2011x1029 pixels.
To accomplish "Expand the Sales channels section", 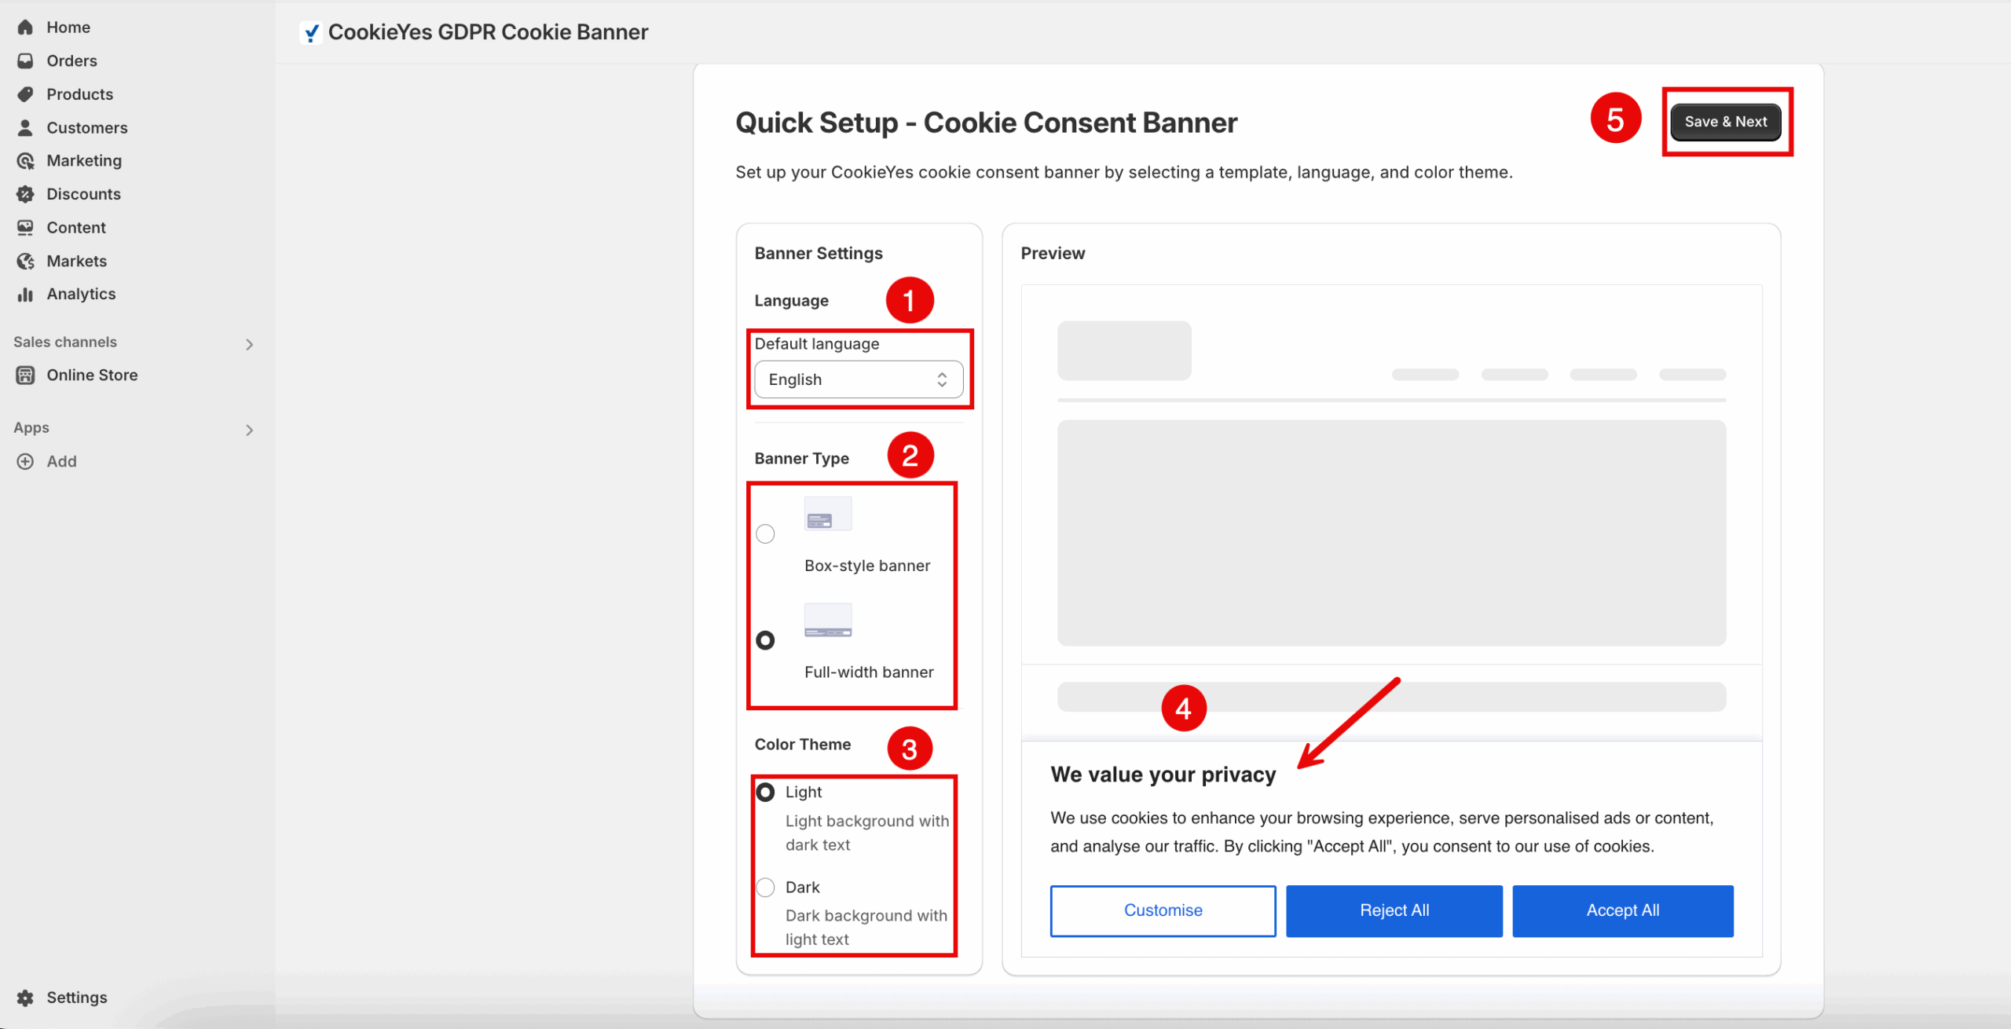I will [249, 344].
